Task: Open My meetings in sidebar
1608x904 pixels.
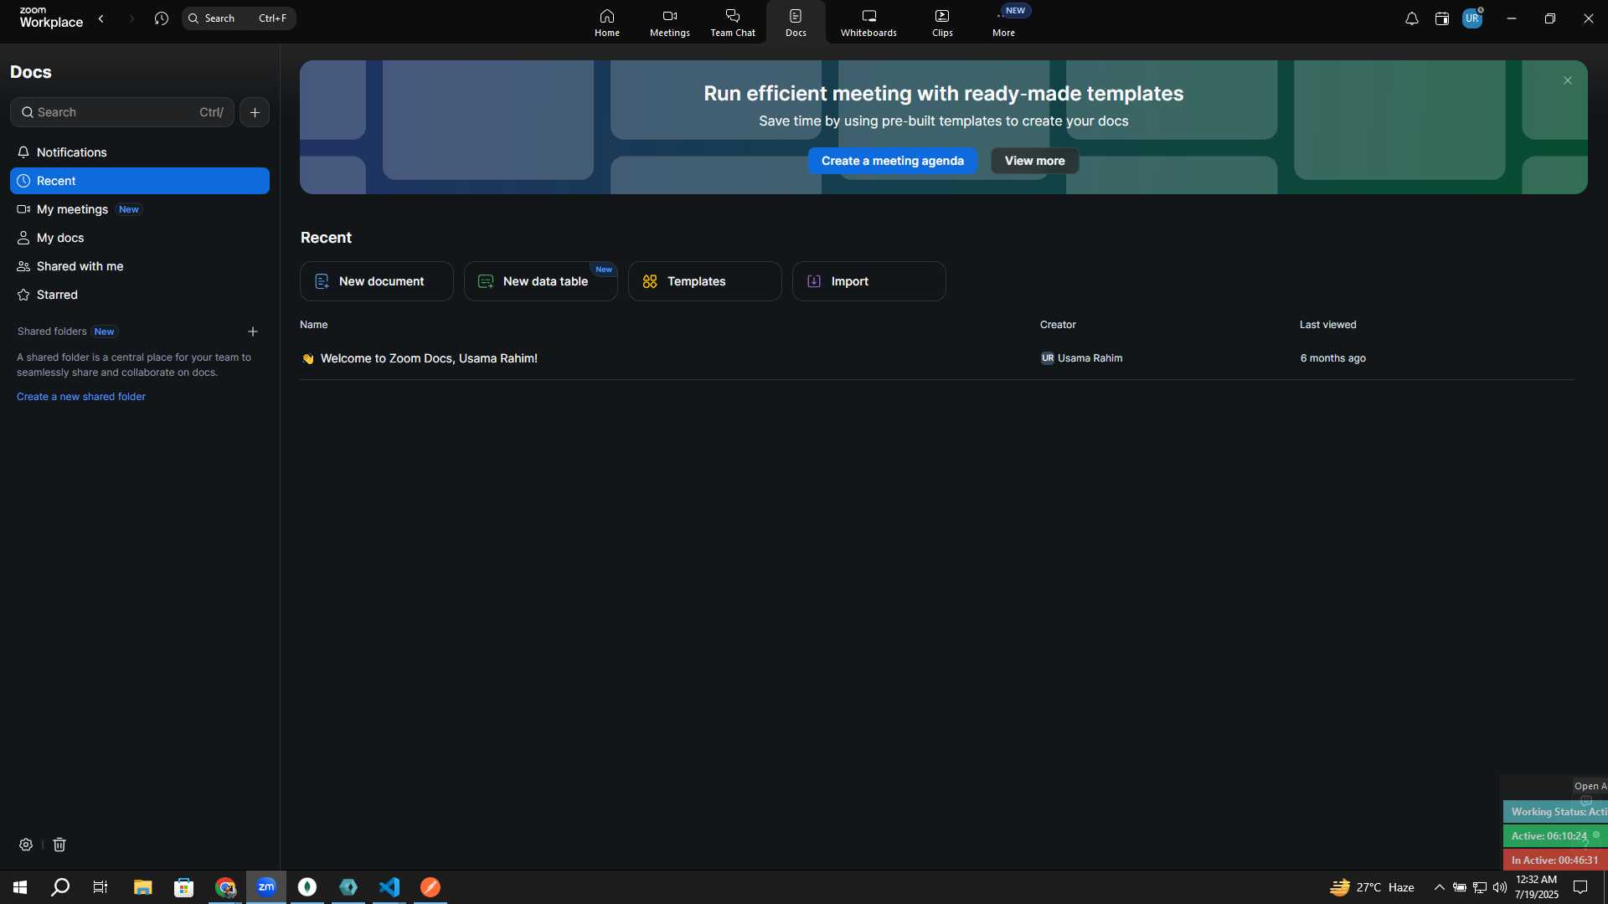Action: click(x=140, y=209)
